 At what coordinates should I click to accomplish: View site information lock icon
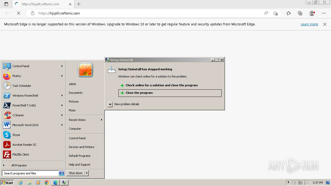33,13
